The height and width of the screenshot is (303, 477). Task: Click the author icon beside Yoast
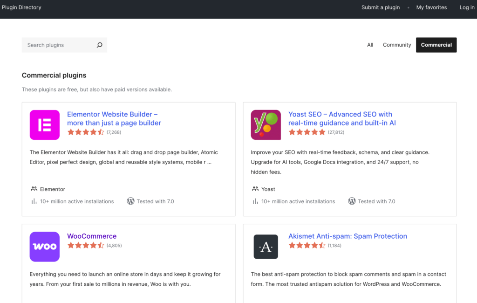[x=255, y=189]
